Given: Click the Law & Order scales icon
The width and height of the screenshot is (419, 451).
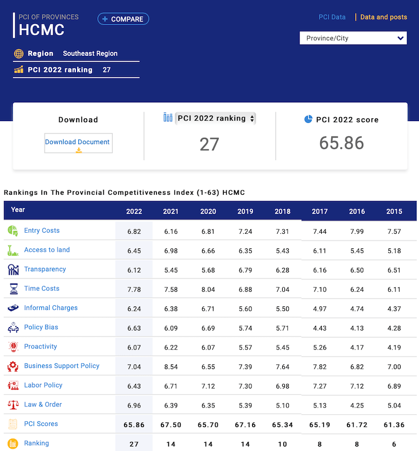Looking at the screenshot, I should pyautogui.click(x=13, y=405).
